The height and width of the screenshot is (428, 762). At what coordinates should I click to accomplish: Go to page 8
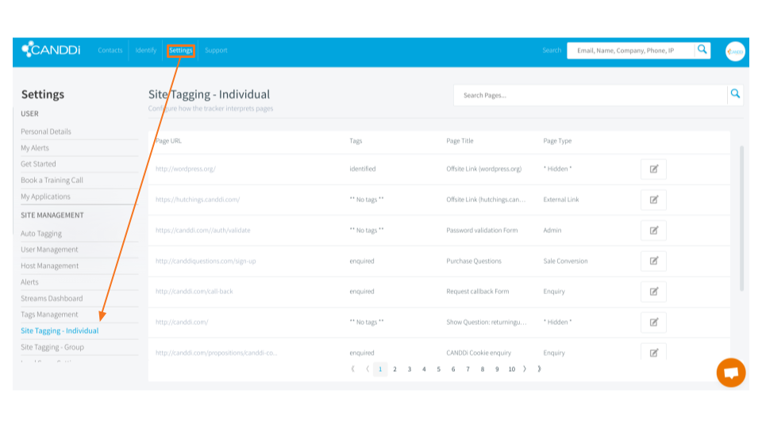pyautogui.click(x=482, y=369)
